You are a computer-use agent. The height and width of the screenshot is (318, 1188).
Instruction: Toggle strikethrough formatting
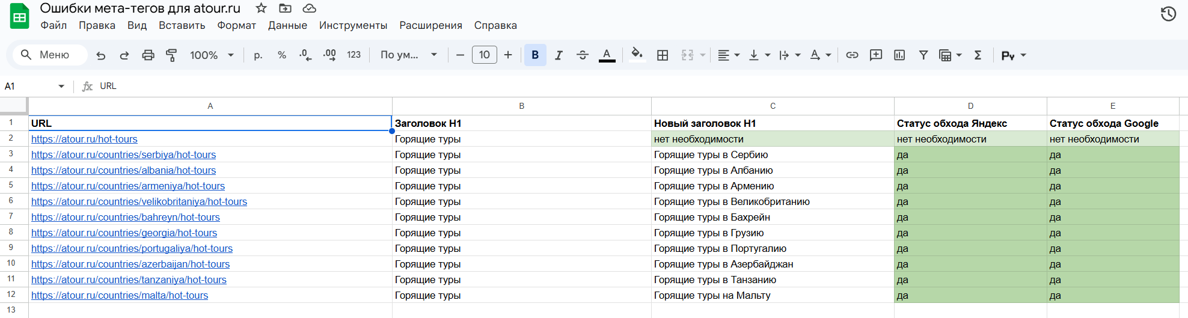point(583,55)
